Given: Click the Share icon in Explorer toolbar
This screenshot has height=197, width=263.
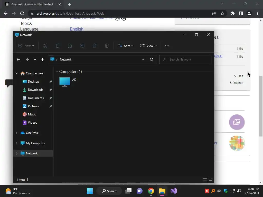Looking at the screenshot, I should (95, 46).
